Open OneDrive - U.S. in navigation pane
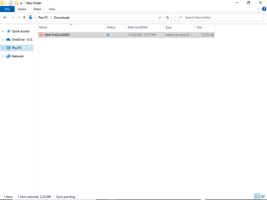 pos(22,40)
